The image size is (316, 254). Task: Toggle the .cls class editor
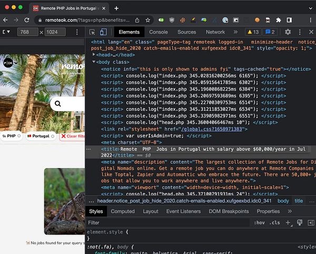274,223
